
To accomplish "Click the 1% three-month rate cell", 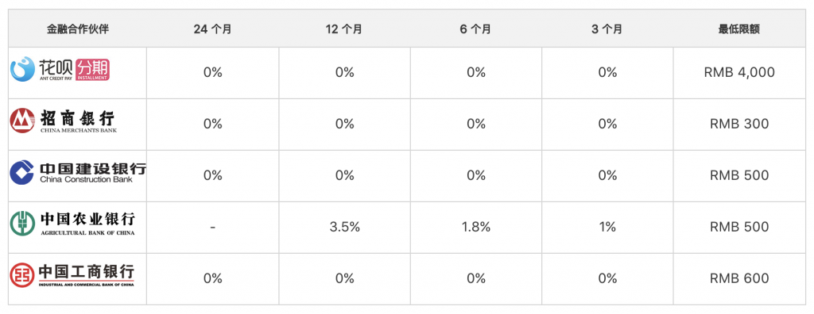I will point(607,227).
